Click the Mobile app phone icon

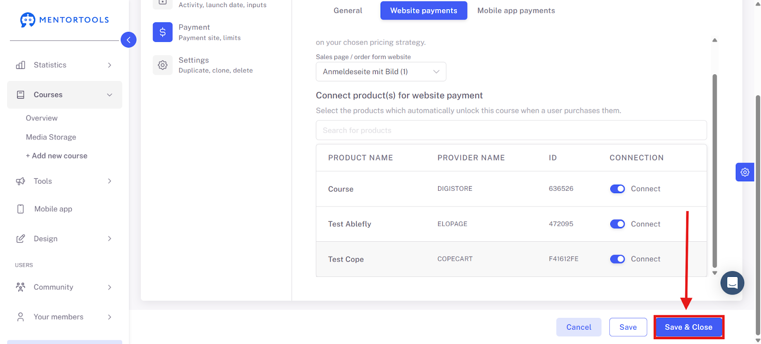(20, 209)
